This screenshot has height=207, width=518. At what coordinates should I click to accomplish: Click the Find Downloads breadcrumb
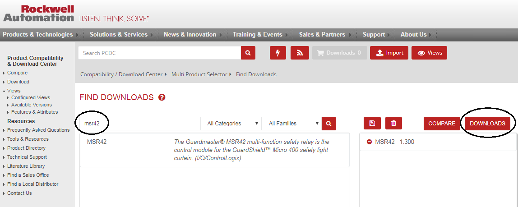[x=256, y=74]
